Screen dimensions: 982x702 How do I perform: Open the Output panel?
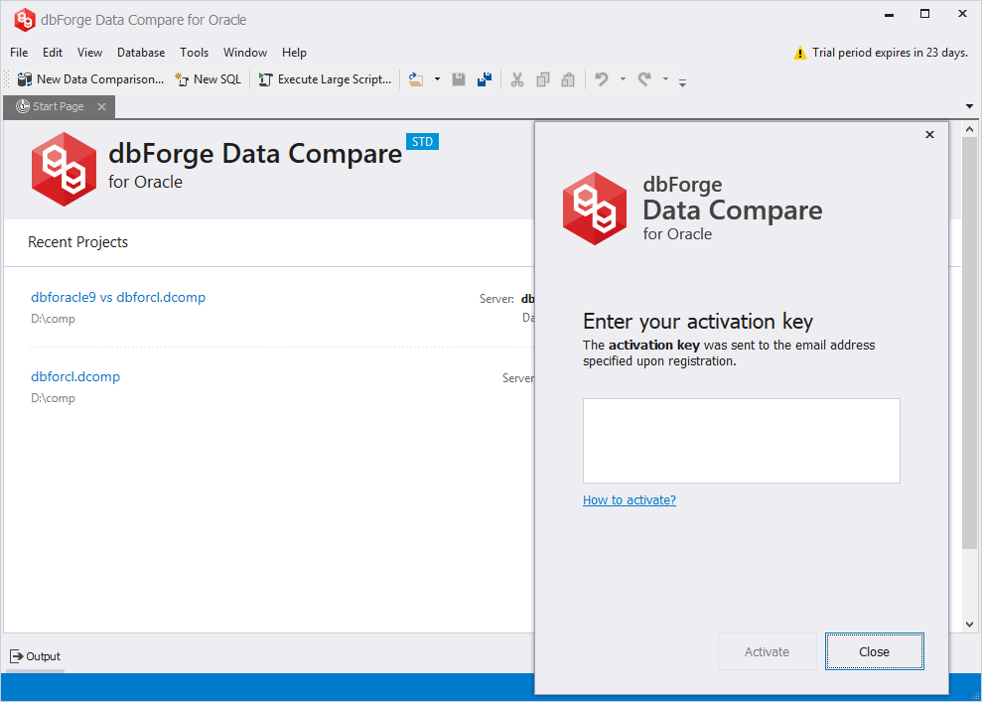pyautogui.click(x=35, y=656)
